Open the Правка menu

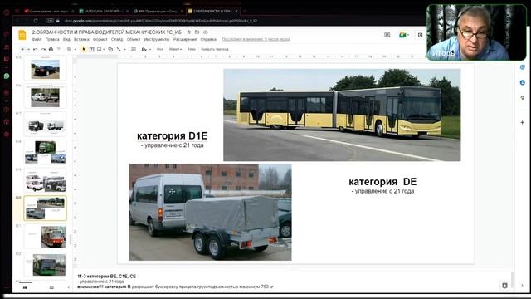52,39
